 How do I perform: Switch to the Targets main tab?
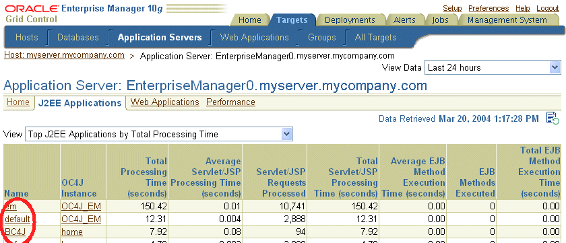[292, 20]
